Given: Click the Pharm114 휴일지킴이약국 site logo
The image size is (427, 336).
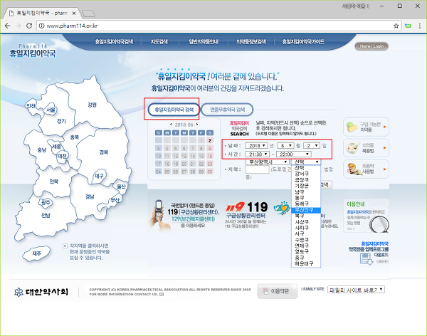Looking at the screenshot, I should point(33,51).
